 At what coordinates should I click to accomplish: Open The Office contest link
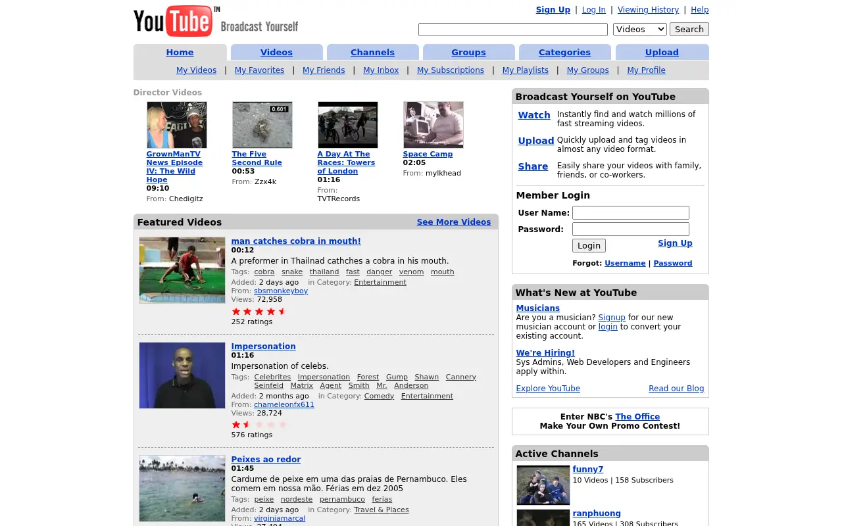tap(637, 417)
